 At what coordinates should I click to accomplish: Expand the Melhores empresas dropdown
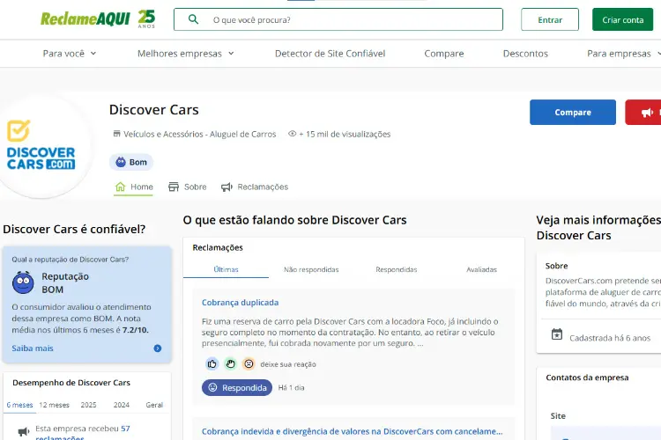(x=185, y=54)
